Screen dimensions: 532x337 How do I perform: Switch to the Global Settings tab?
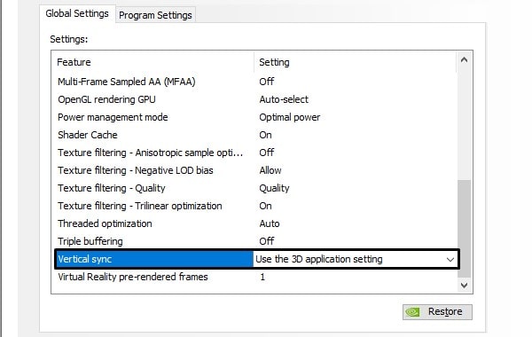pos(77,13)
